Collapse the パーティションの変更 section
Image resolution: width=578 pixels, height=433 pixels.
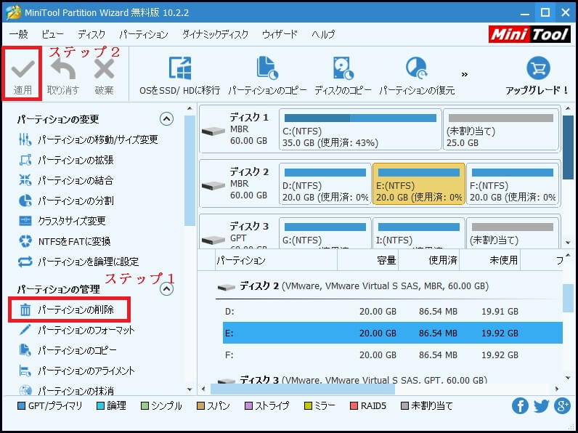(x=167, y=119)
